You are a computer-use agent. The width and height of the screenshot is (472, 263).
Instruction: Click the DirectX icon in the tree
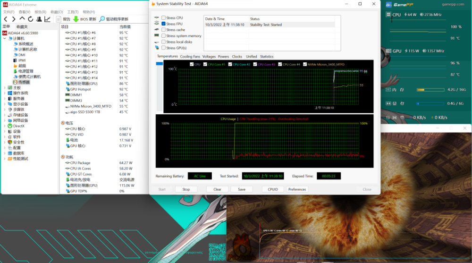coord(10,126)
